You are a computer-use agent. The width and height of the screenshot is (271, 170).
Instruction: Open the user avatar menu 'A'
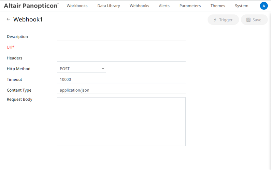click(x=264, y=6)
